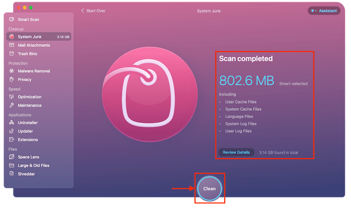Click the Malware Removal biohazard icon
The height and width of the screenshot is (208, 351).
(x=11, y=71)
